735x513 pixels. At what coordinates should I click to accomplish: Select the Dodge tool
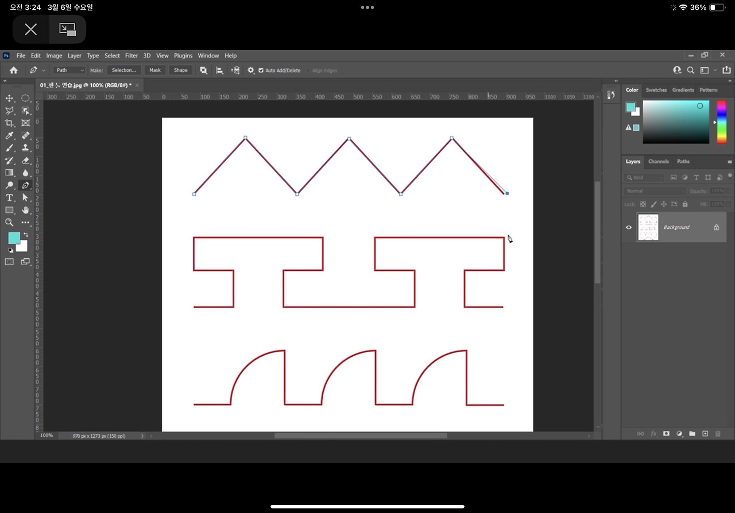(x=9, y=185)
